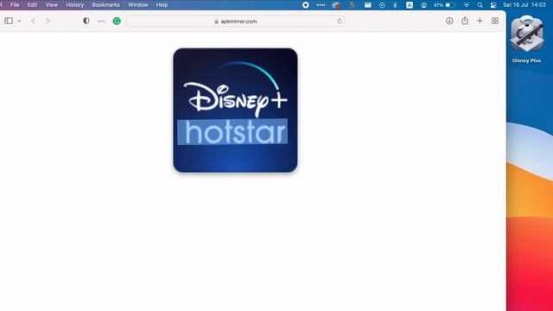
Task: Reload the apkmirror.com page
Action: (340, 21)
